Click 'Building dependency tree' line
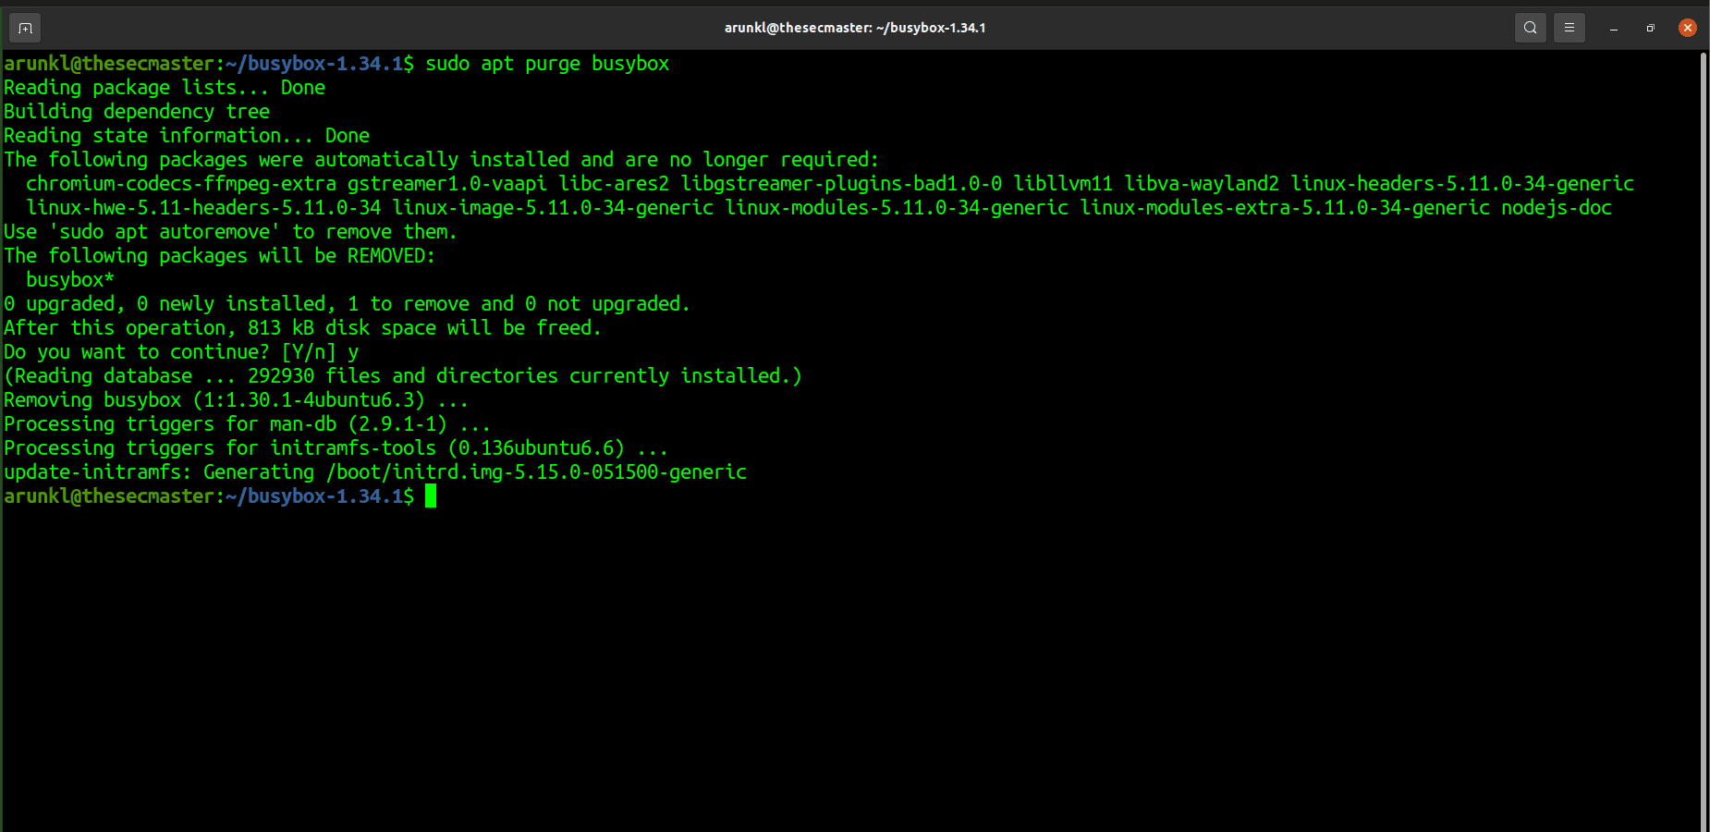Screen dimensions: 1710x832 coord(137,112)
